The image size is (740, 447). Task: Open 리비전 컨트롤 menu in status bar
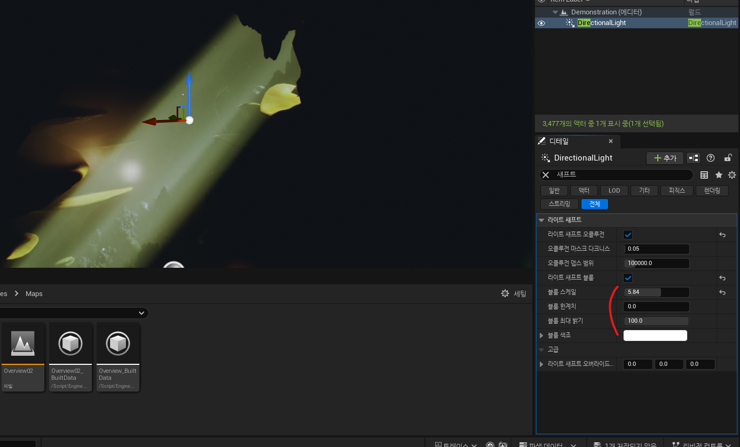(702, 445)
